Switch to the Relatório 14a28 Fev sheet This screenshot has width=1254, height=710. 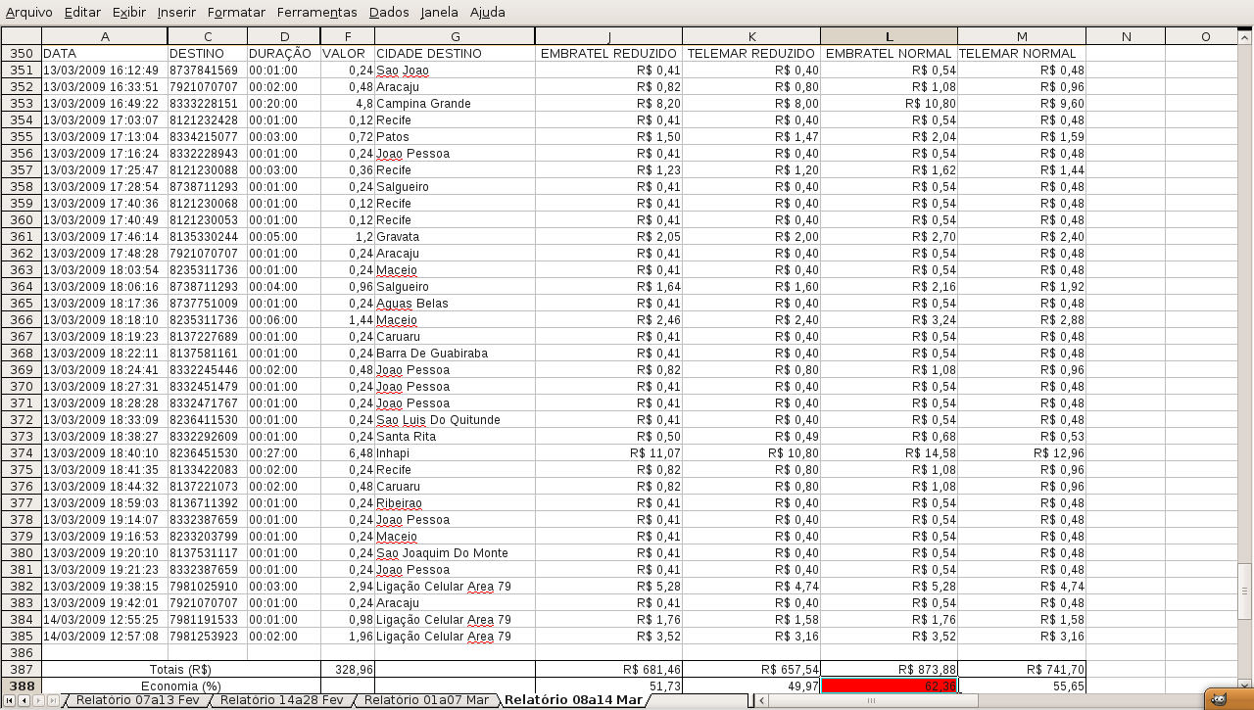(x=281, y=700)
